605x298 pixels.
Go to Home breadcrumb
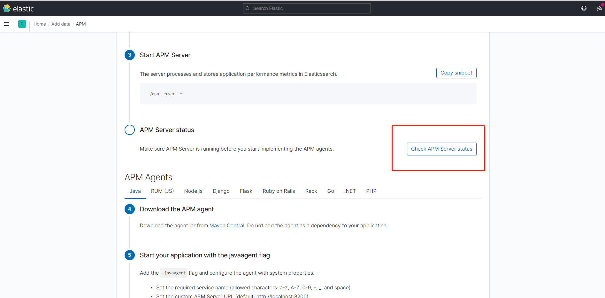point(40,24)
